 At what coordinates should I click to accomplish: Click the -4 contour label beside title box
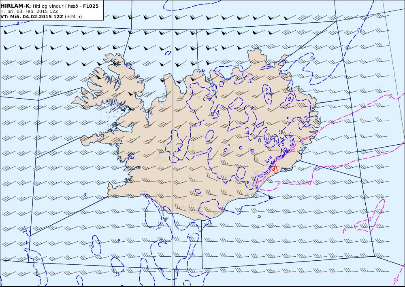tap(17, 23)
